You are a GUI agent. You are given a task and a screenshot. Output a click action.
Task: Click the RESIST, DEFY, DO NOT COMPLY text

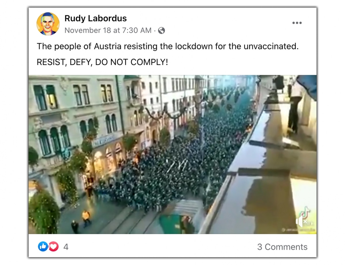pyautogui.click(x=102, y=62)
